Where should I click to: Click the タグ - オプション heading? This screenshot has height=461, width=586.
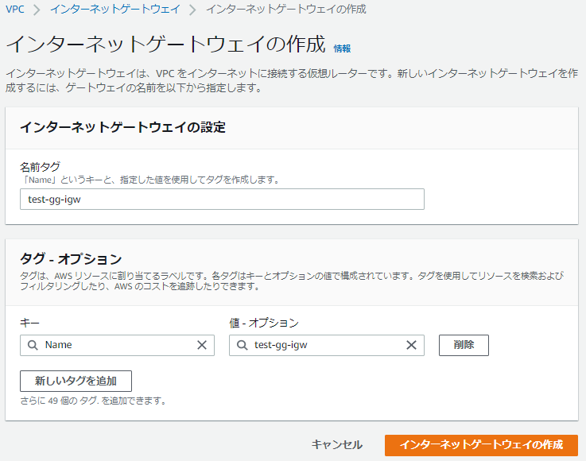71,259
